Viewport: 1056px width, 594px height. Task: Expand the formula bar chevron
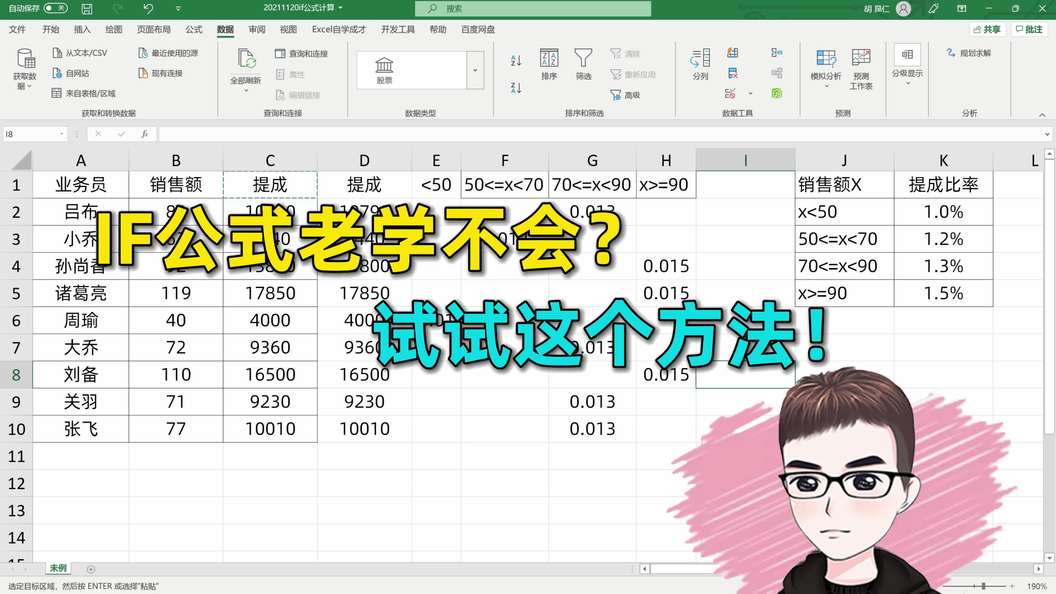[x=1047, y=134]
